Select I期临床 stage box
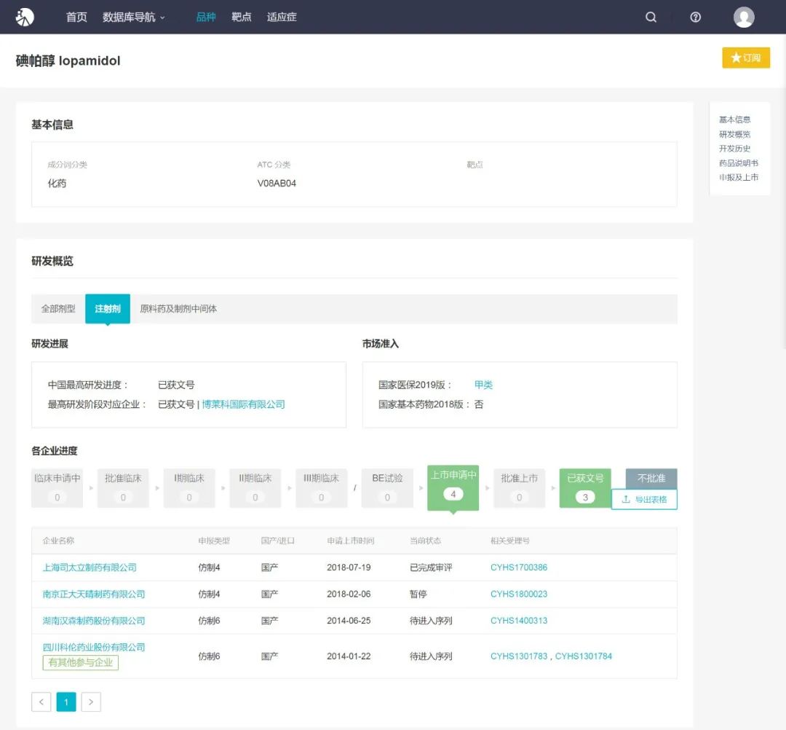This screenshot has height=730, width=786. [189, 488]
